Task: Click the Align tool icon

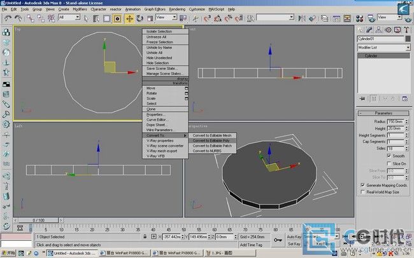Action: tap(312, 18)
